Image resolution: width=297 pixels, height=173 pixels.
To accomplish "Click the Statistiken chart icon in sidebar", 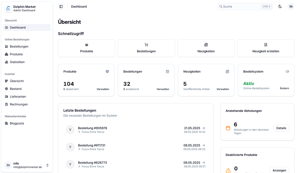I will [6, 62].
